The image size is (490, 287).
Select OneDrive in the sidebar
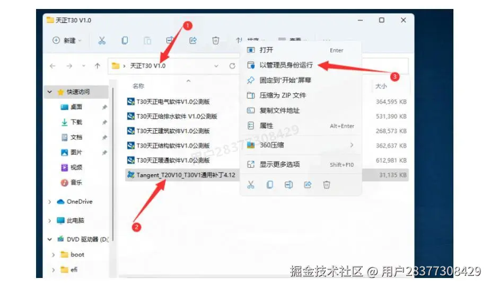(75, 202)
